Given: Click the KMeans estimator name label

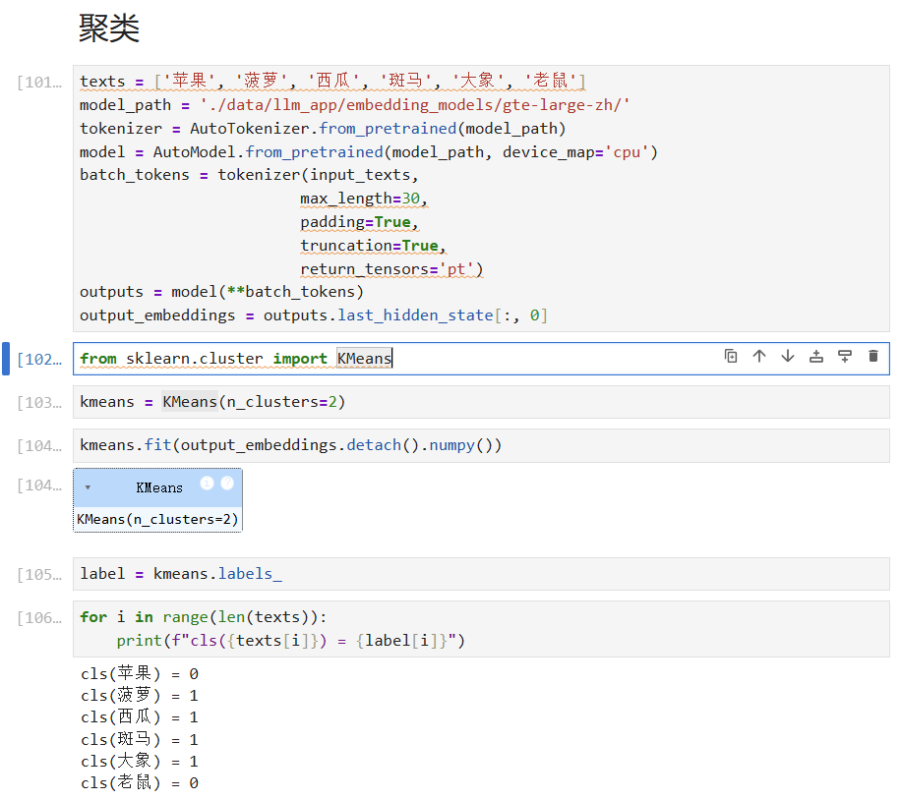Looking at the screenshot, I should point(159,487).
